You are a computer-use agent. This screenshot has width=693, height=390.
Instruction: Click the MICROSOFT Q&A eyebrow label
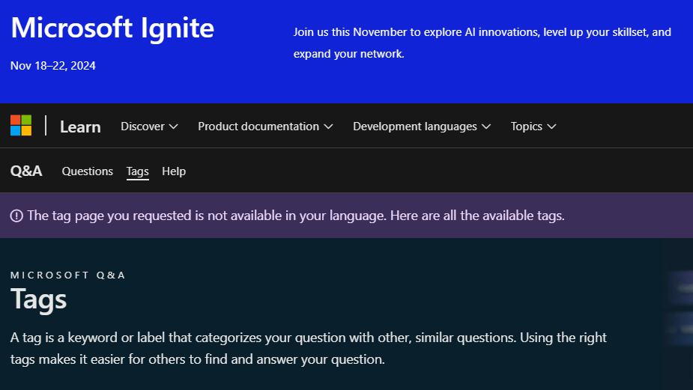coord(68,275)
